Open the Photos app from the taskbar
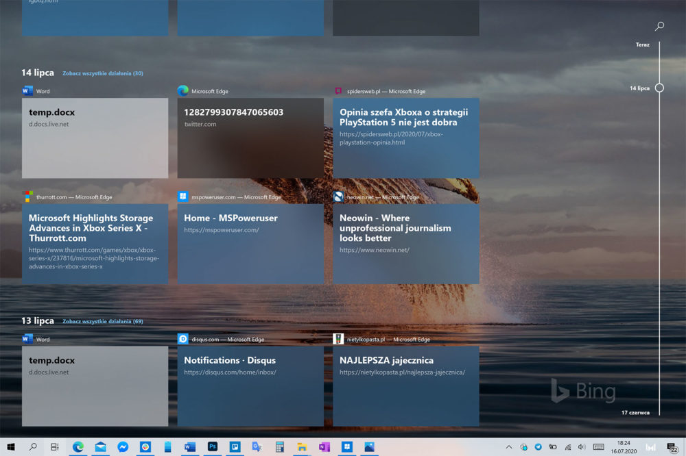The height and width of the screenshot is (456, 686). click(x=369, y=447)
